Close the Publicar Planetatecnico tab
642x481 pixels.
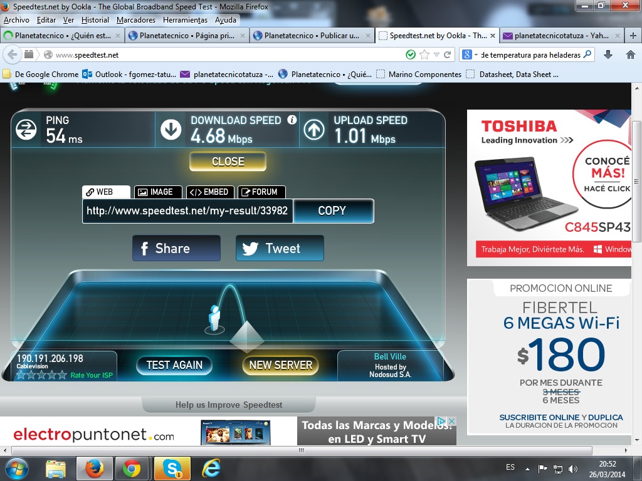367,36
